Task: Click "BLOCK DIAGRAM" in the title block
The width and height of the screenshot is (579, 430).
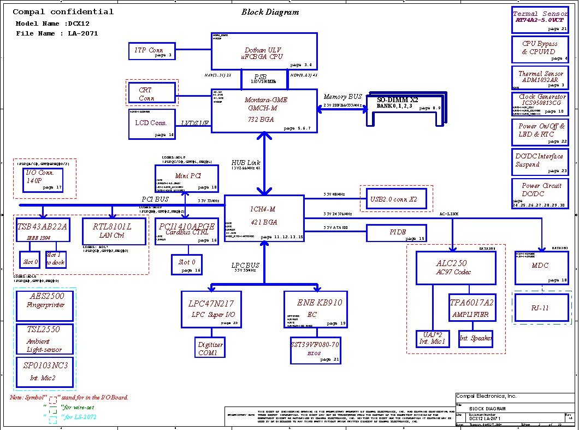Action: point(487,409)
